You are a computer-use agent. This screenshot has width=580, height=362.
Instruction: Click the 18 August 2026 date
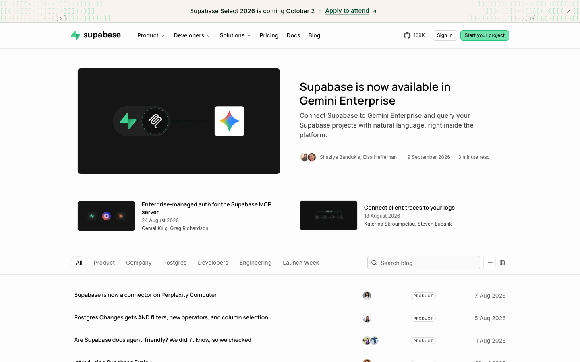point(382,216)
